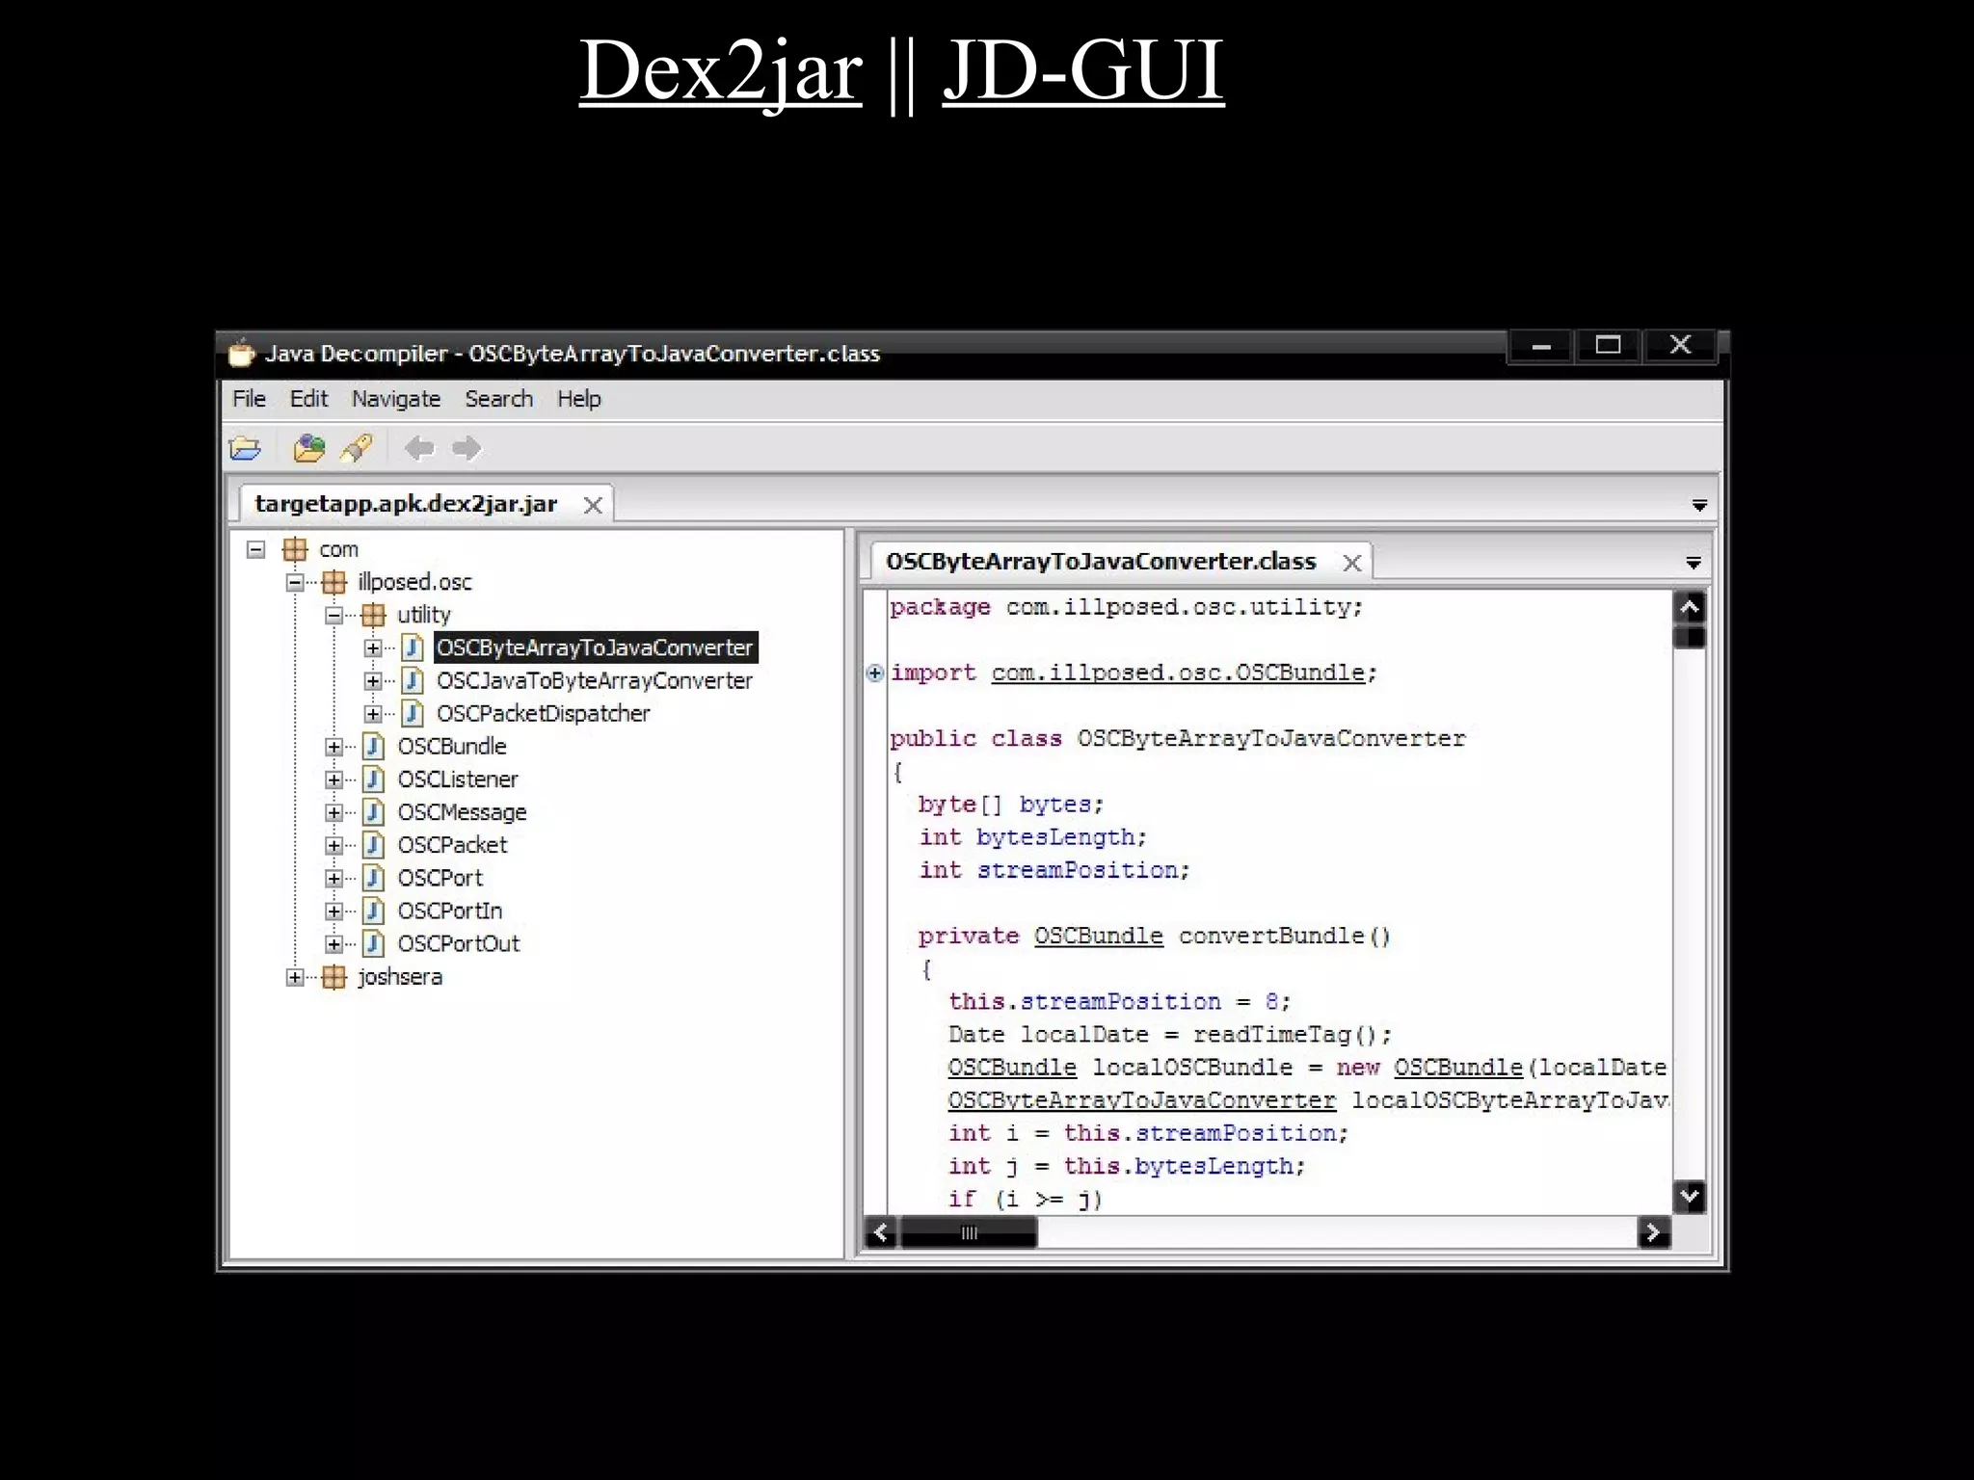The height and width of the screenshot is (1480, 1974).
Task: Open the Edit menu
Action: [x=308, y=399]
